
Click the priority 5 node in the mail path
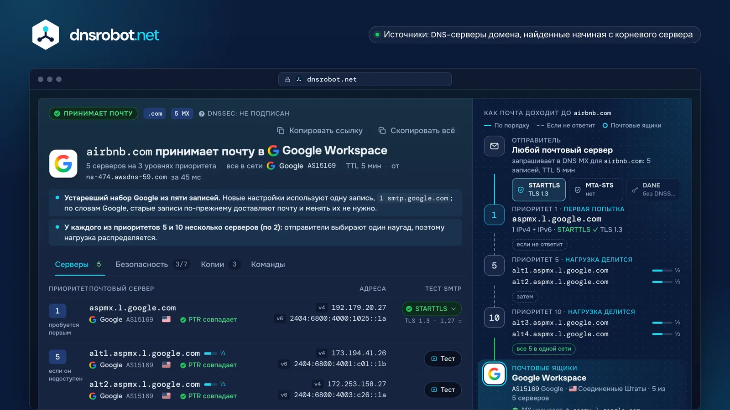(x=494, y=266)
